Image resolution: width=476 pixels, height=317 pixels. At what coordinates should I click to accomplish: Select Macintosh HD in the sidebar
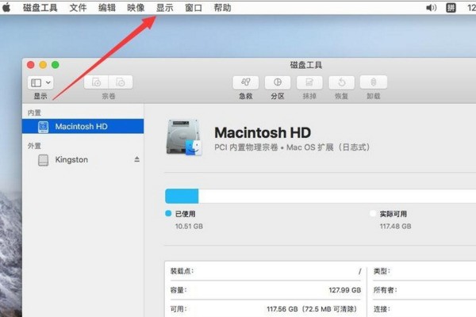(x=81, y=126)
